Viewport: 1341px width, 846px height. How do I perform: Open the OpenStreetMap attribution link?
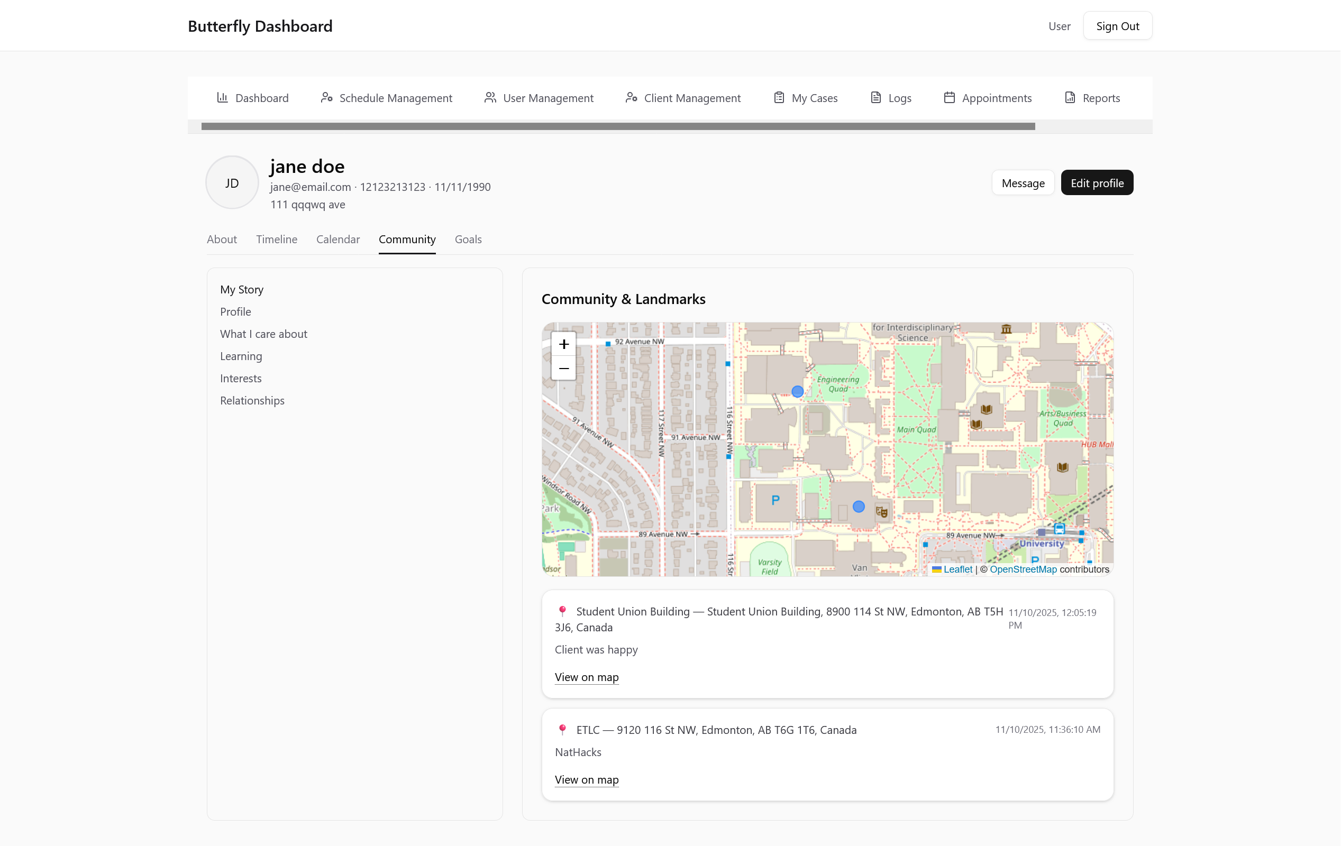[1023, 569]
